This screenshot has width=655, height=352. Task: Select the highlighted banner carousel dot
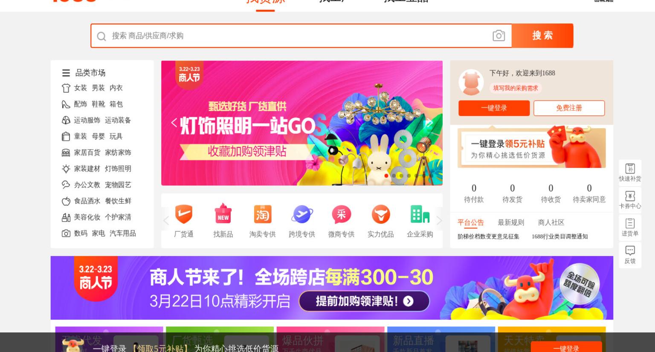pyautogui.click(x=386, y=176)
